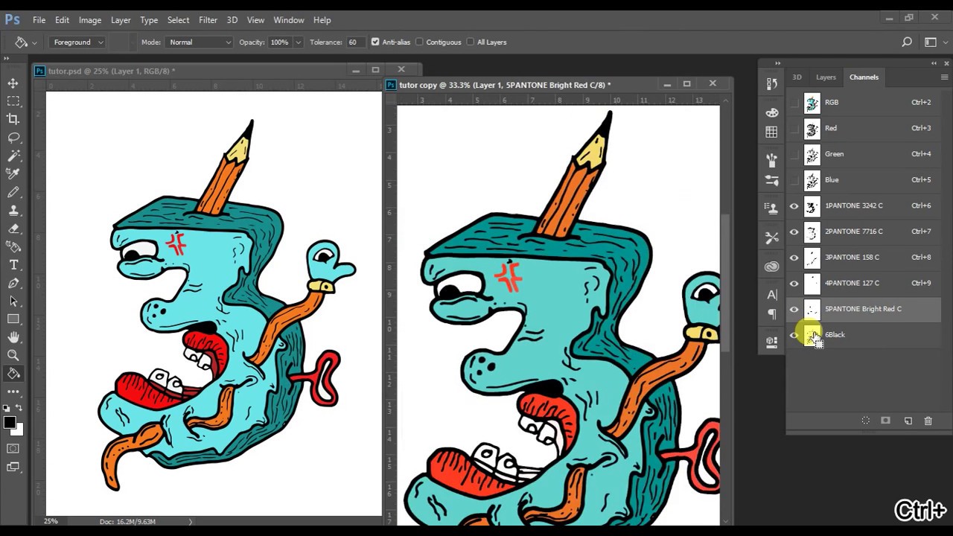Select the Crop tool
Screen dimensions: 953x536
point(13,119)
